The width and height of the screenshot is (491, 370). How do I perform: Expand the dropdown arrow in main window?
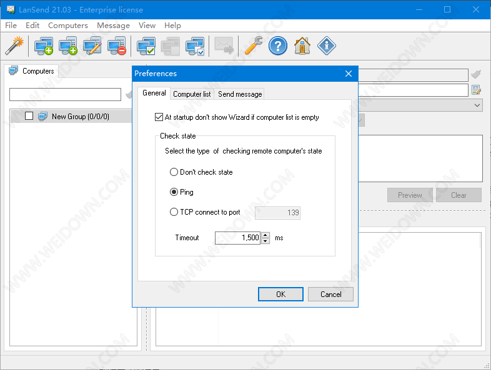coord(477,105)
